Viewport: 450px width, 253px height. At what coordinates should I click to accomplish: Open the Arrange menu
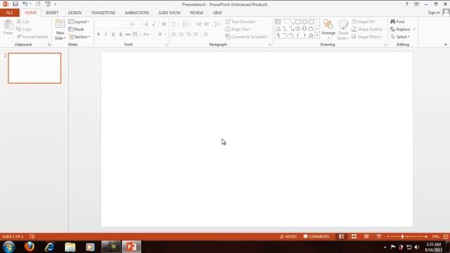pyautogui.click(x=328, y=30)
